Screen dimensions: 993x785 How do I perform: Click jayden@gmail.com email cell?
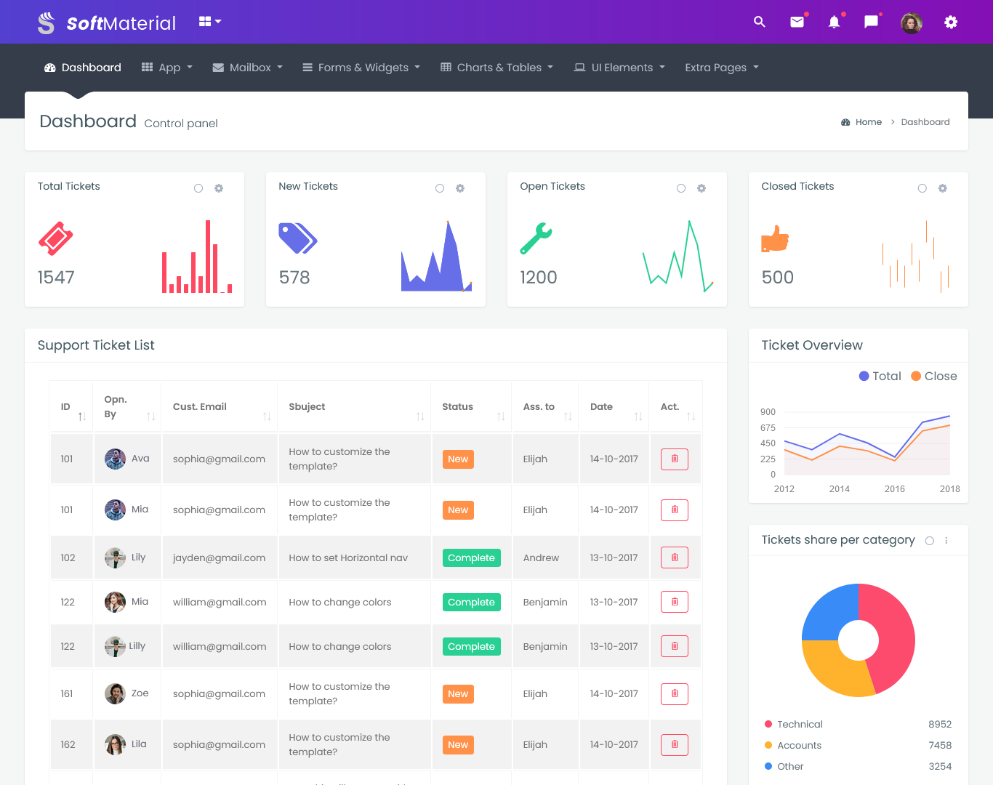click(x=219, y=558)
